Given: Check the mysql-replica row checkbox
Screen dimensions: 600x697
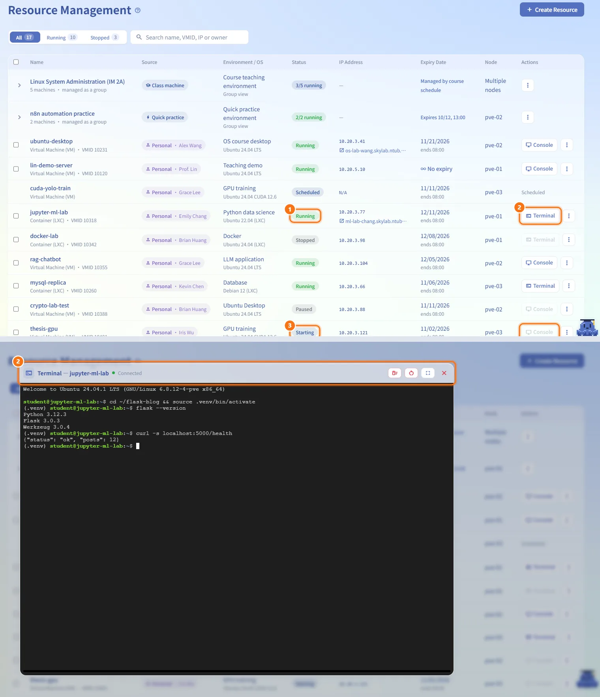Looking at the screenshot, I should coord(16,286).
